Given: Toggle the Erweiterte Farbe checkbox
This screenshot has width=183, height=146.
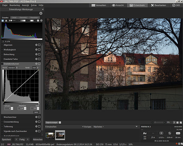Looking at the screenshot, I should pos(39,59).
